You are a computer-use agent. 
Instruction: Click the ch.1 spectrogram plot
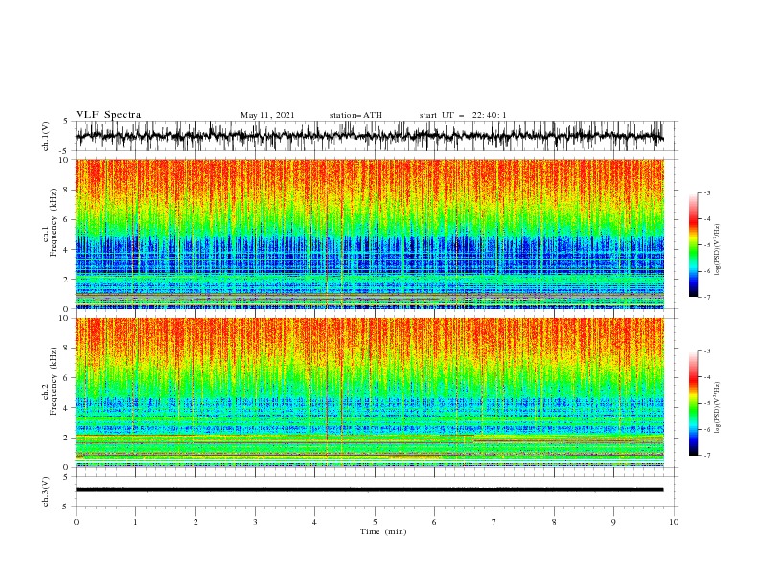coord(370,234)
